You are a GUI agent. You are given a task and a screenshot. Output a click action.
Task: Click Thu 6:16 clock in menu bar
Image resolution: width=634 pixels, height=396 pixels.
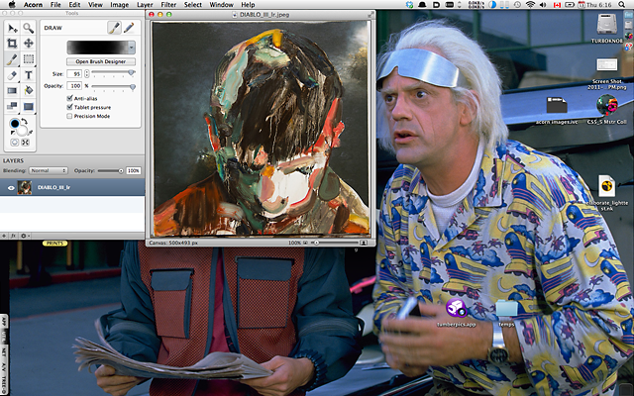pyautogui.click(x=599, y=4)
